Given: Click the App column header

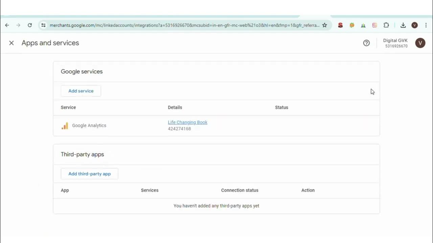Looking at the screenshot, I should tap(65, 190).
